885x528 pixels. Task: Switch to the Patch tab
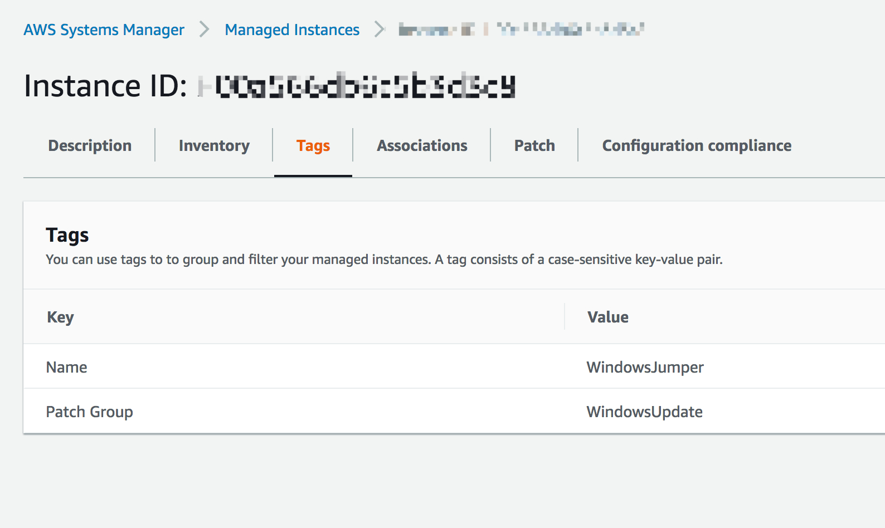click(x=534, y=145)
